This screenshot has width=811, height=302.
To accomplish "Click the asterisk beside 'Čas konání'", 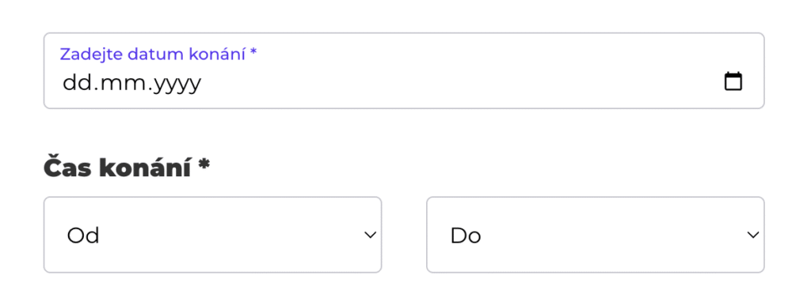I will [204, 165].
